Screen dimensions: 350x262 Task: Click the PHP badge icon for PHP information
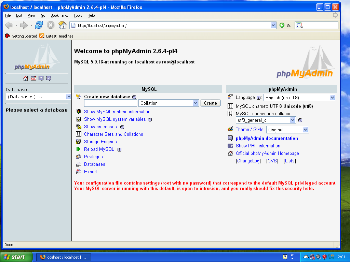[230, 146]
